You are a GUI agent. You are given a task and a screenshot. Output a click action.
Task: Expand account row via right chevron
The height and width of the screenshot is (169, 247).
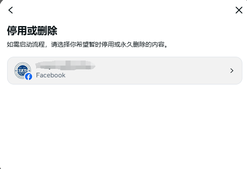[x=232, y=71]
